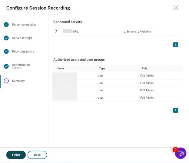Click the Name column header
189x163 pixels.
tap(60, 68)
